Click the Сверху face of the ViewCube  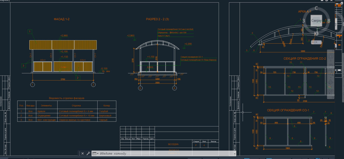317,20
